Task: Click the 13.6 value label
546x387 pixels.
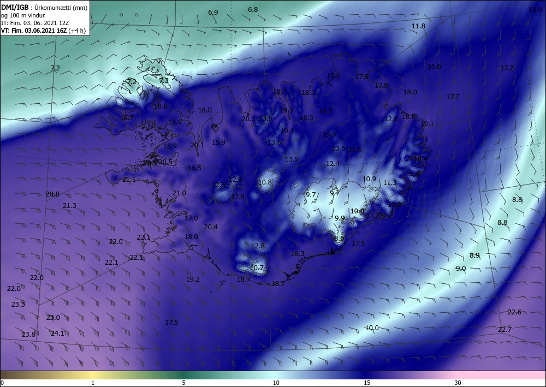Action: (274, 142)
